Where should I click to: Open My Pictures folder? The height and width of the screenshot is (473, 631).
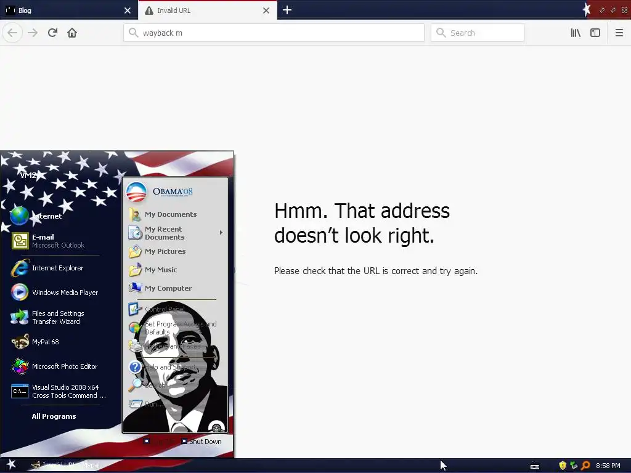[158, 251]
